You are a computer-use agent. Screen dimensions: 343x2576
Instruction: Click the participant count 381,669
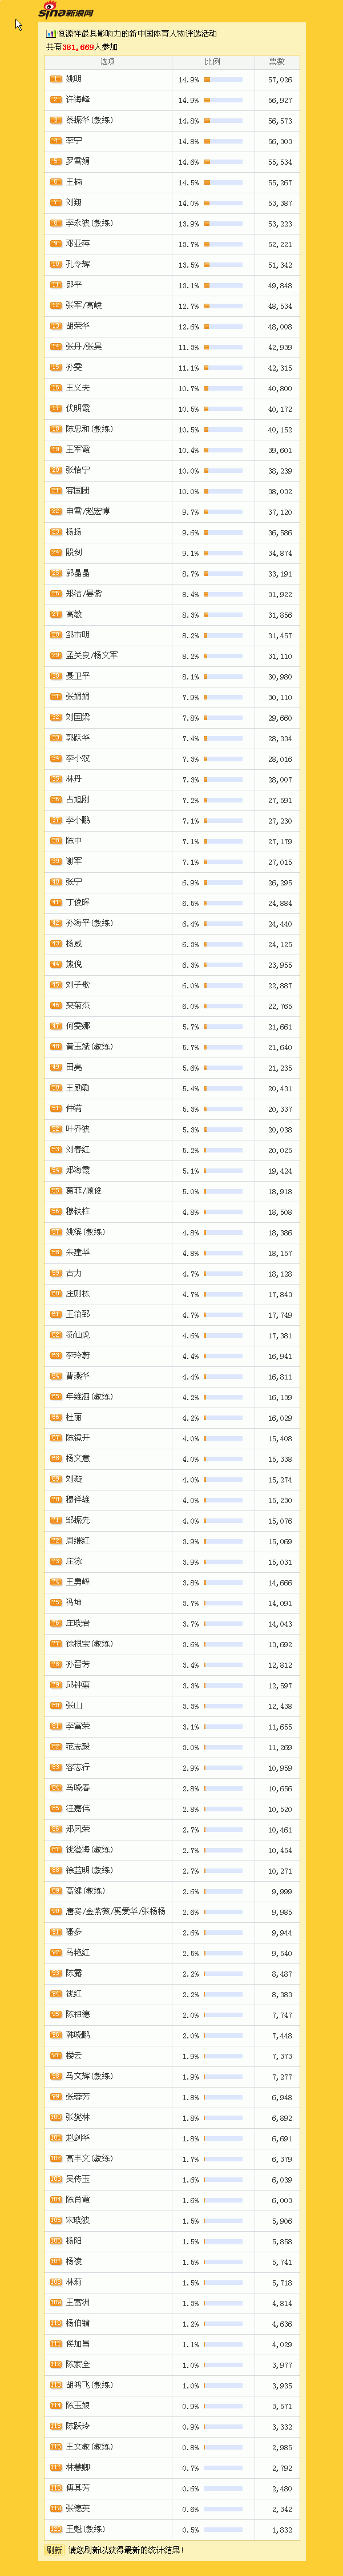point(78,47)
